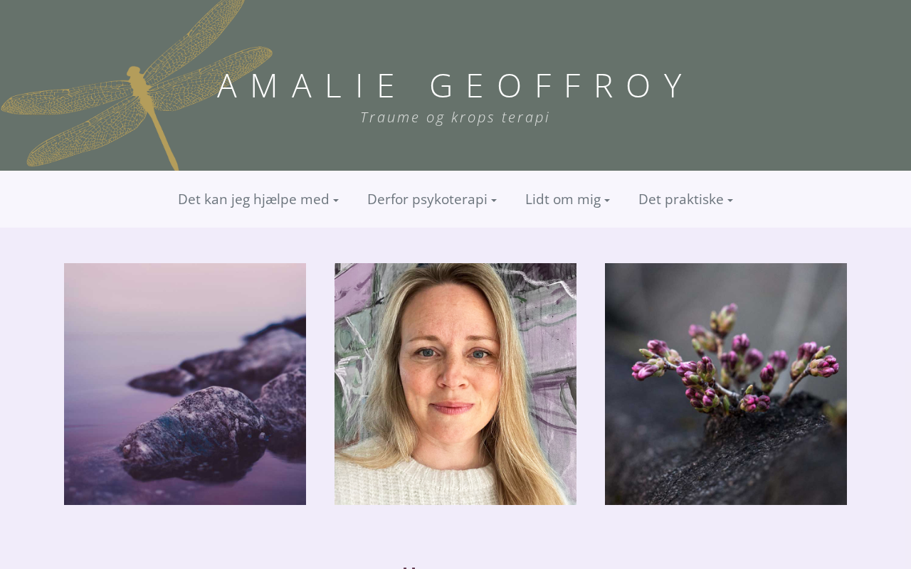Click the partially visible heading below the photos

click(x=409, y=567)
